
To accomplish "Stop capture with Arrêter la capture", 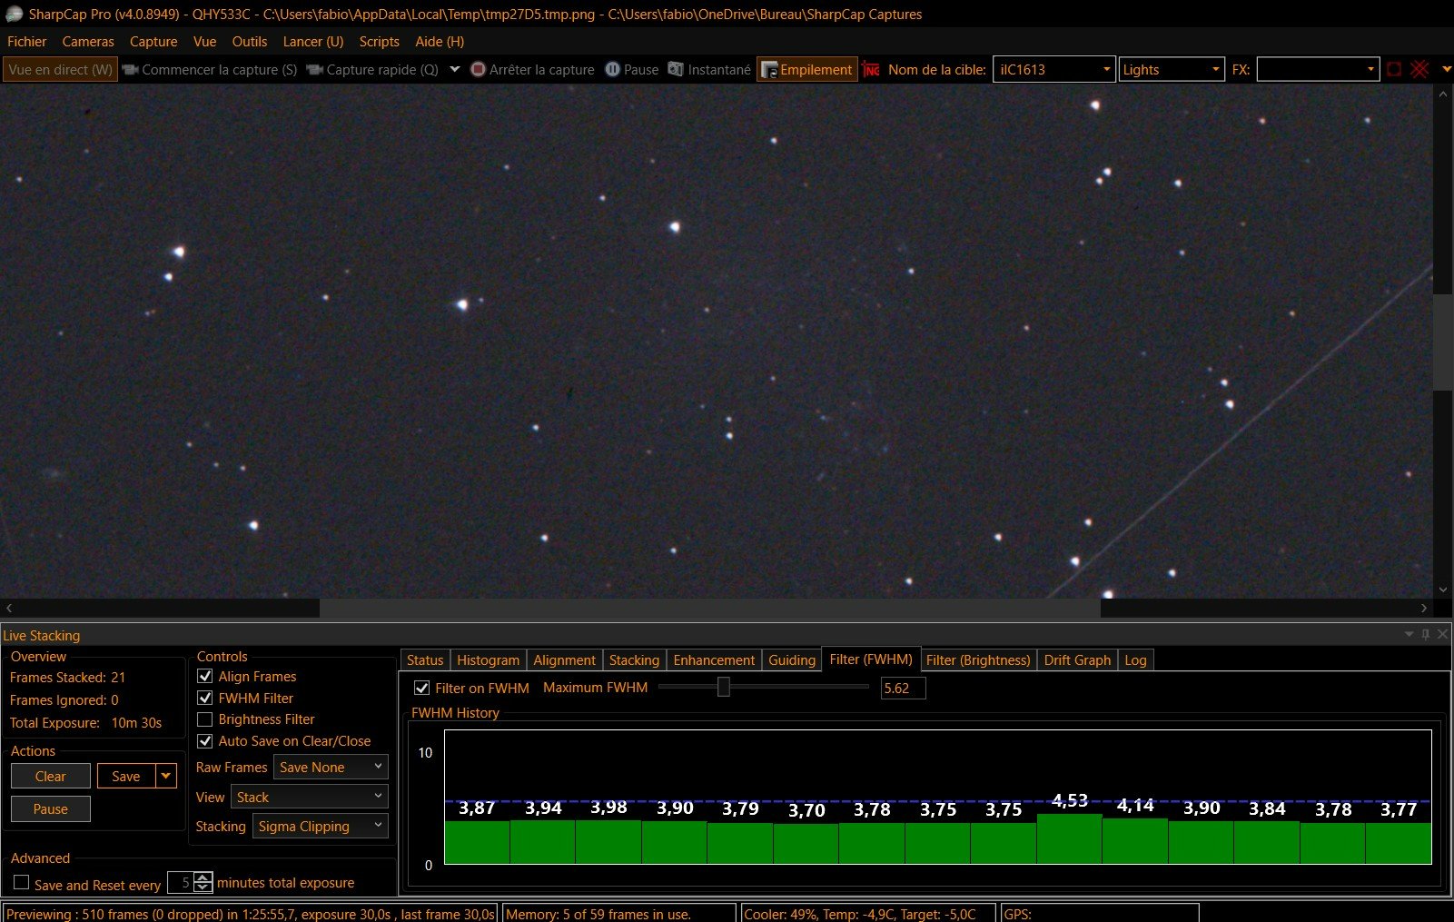I will (532, 70).
